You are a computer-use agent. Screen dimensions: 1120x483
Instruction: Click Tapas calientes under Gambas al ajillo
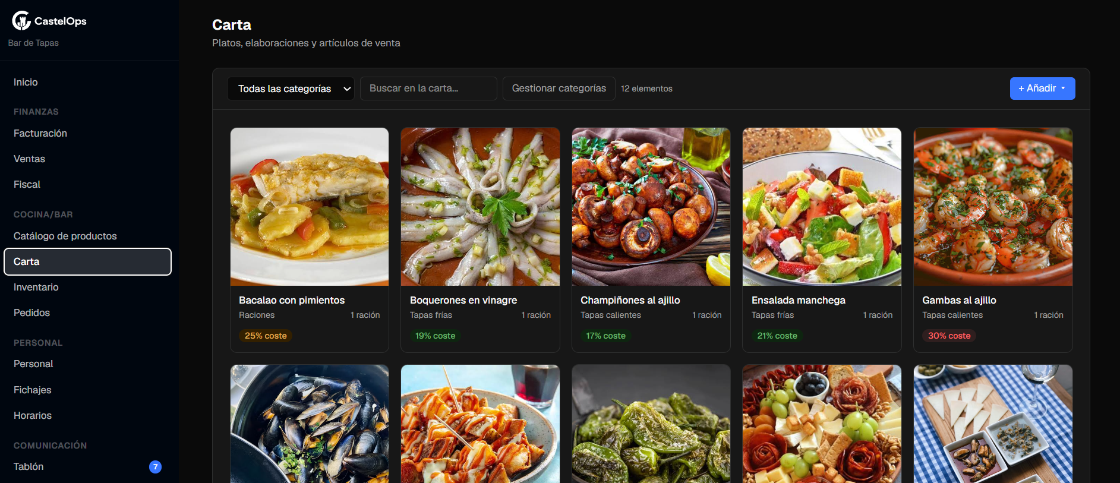pyautogui.click(x=952, y=315)
